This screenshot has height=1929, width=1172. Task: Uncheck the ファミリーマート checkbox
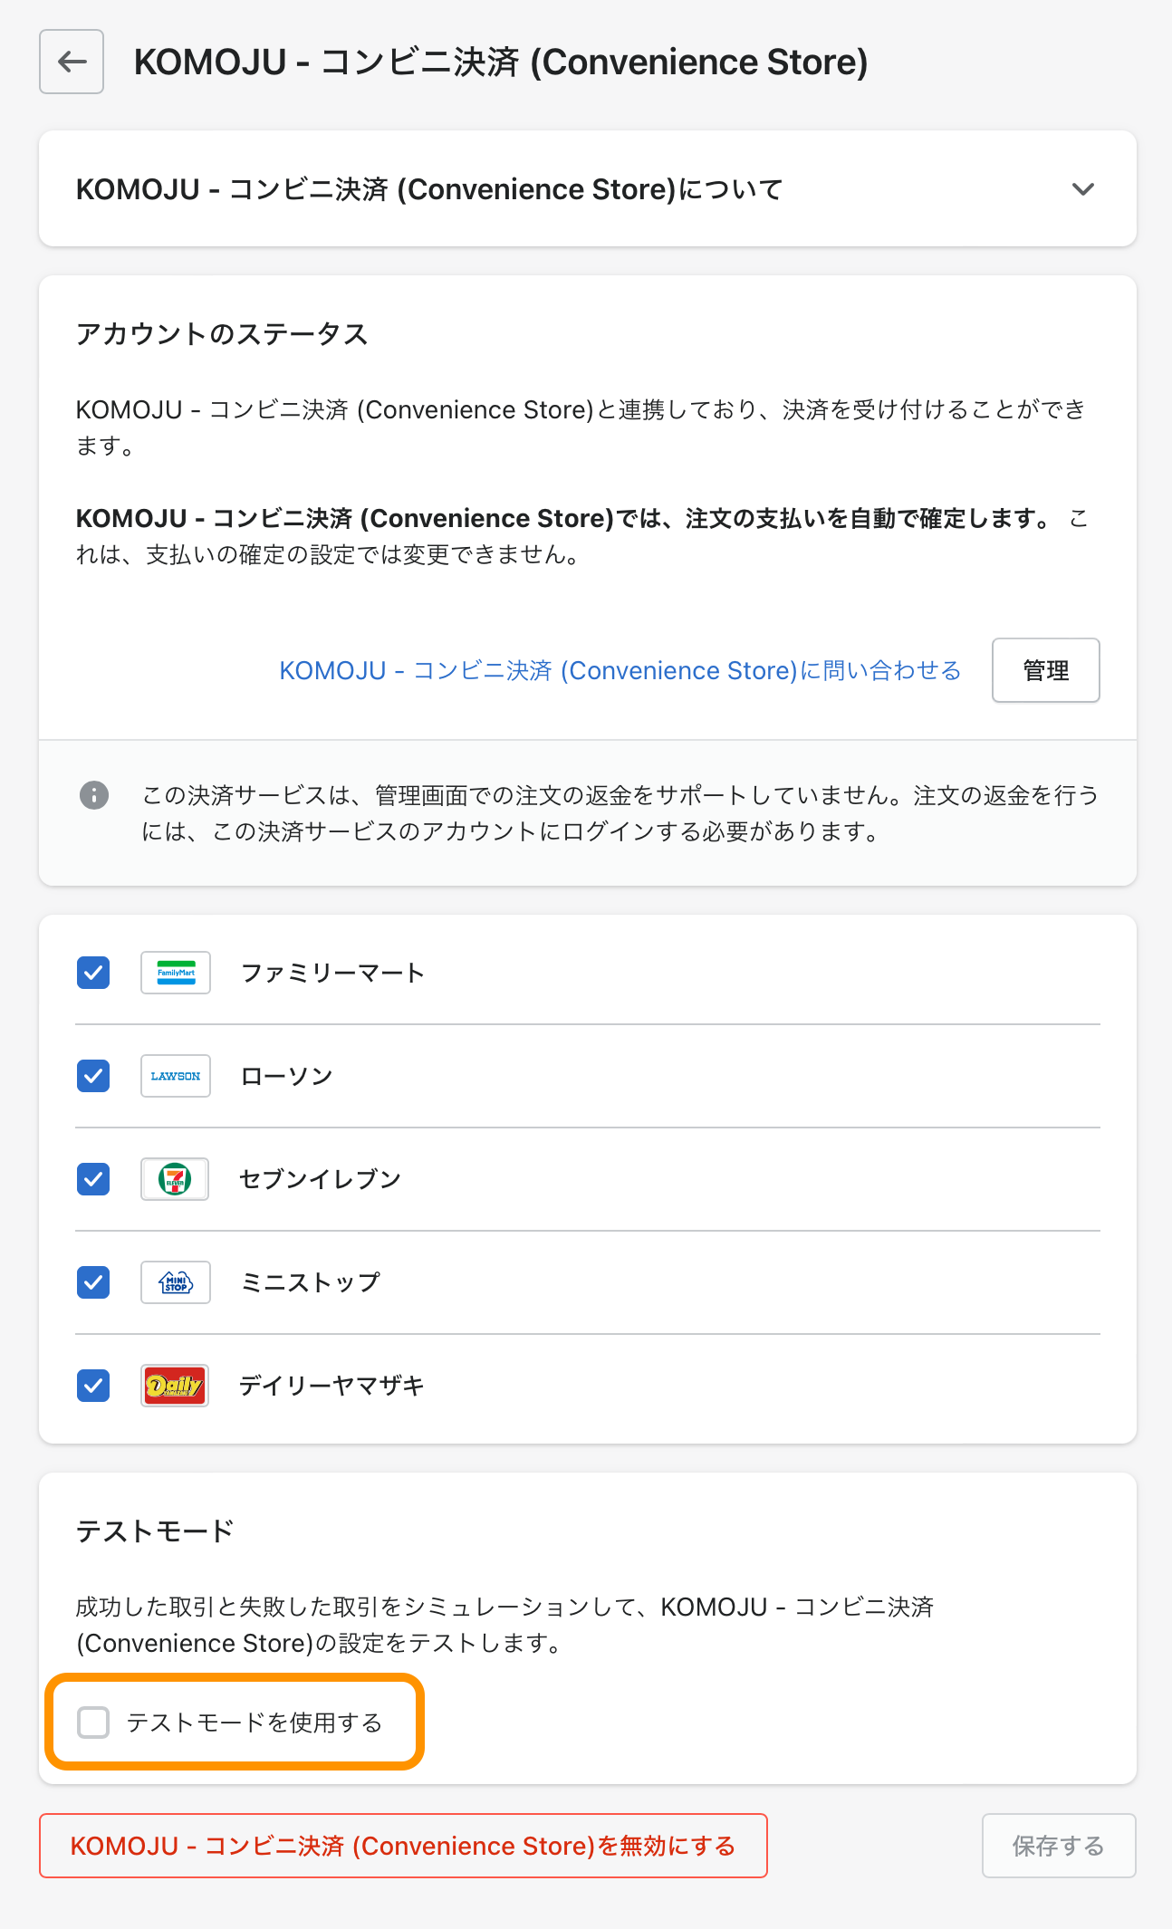click(93, 973)
